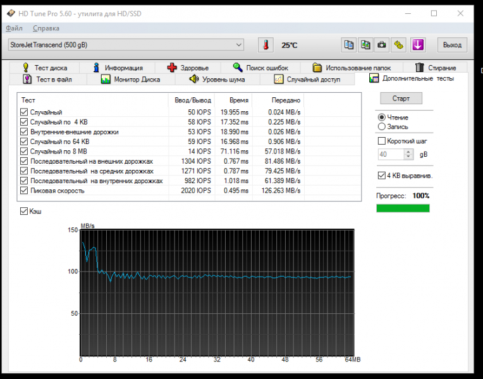483x379 pixels.
Task: Increase the short stroke gB spinner value
Action: (x=408, y=152)
